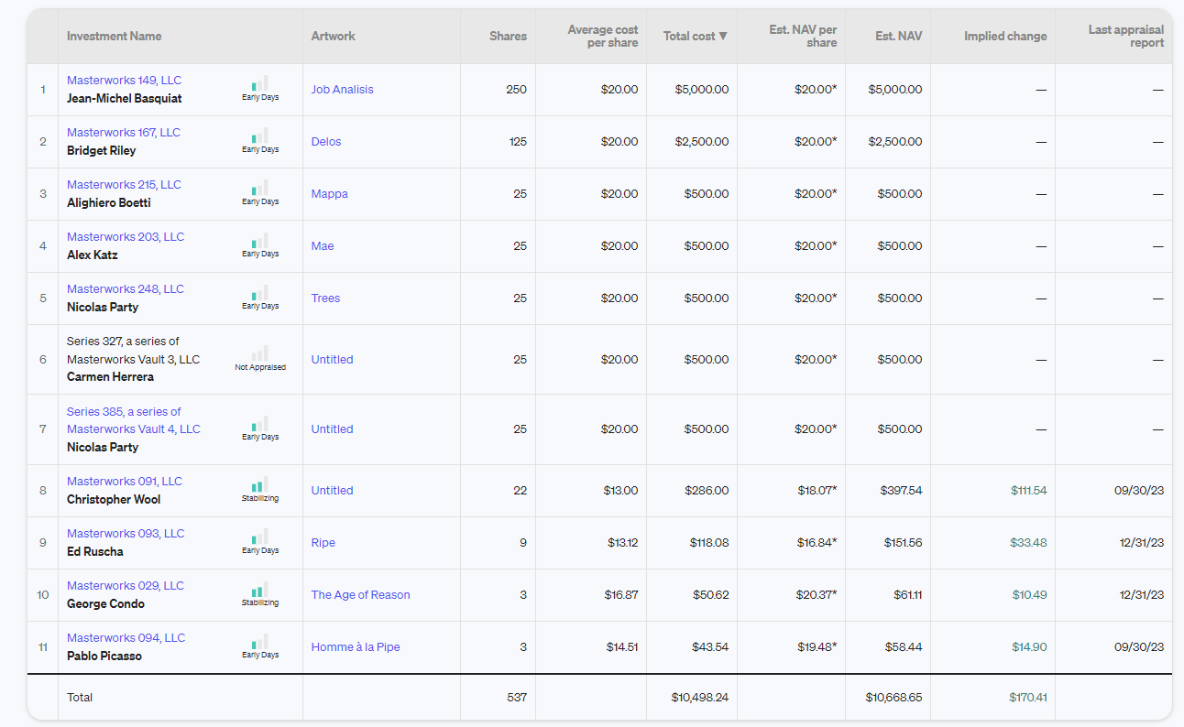Click the $10.49 implied change value
Viewport: 1184px width, 727px height.
pyautogui.click(x=1030, y=594)
